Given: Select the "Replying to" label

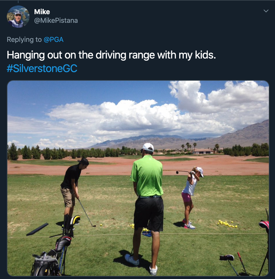Looking at the screenshot, I should pos(24,39).
